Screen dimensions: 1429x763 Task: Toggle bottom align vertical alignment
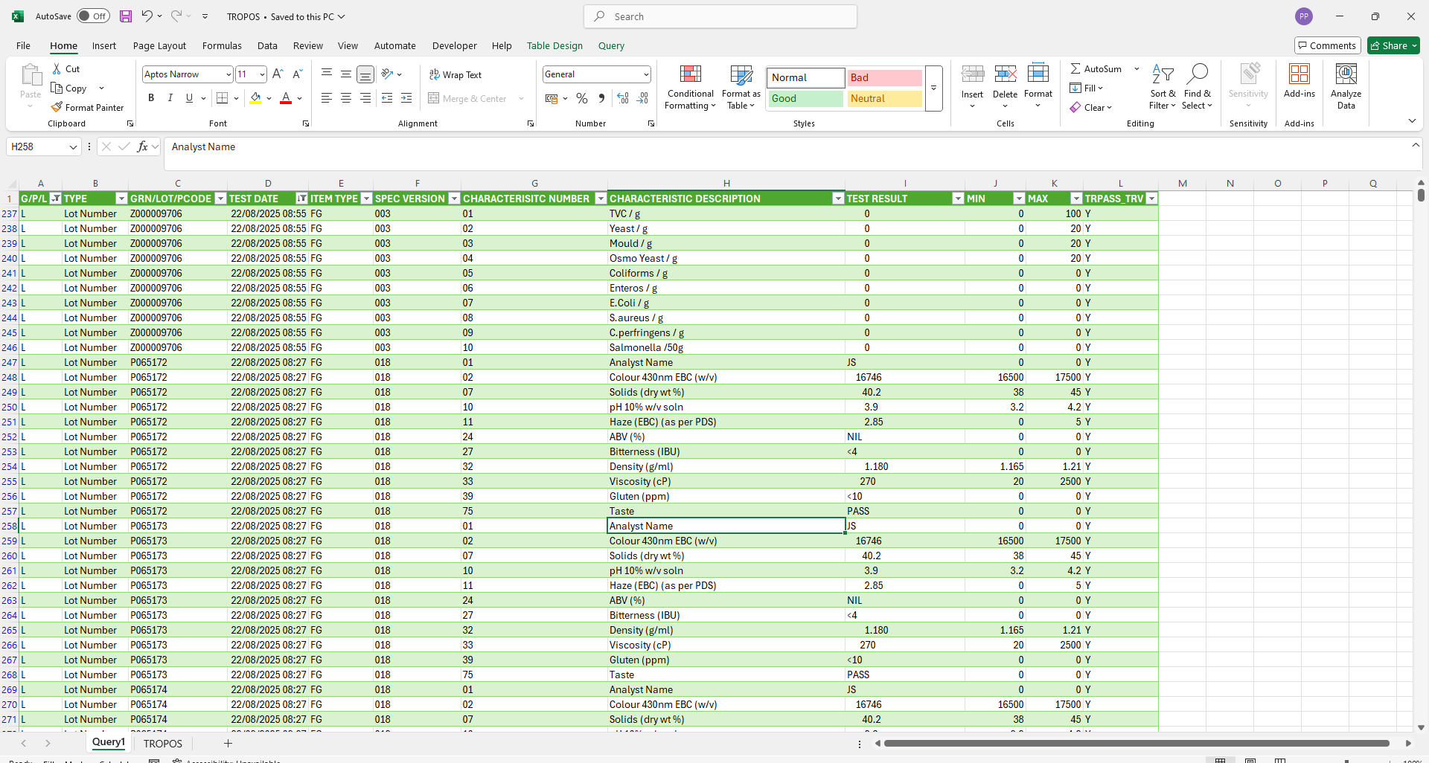coord(365,74)
